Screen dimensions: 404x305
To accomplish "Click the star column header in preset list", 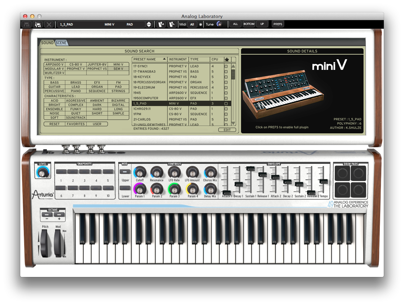I will point(228,59).
